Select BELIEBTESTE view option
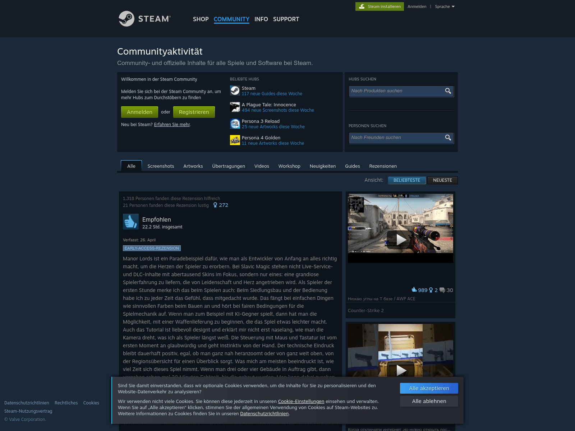 point(407,180)
